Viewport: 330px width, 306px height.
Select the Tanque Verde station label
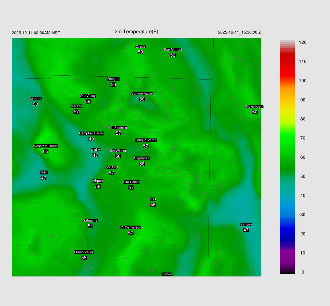146,140
